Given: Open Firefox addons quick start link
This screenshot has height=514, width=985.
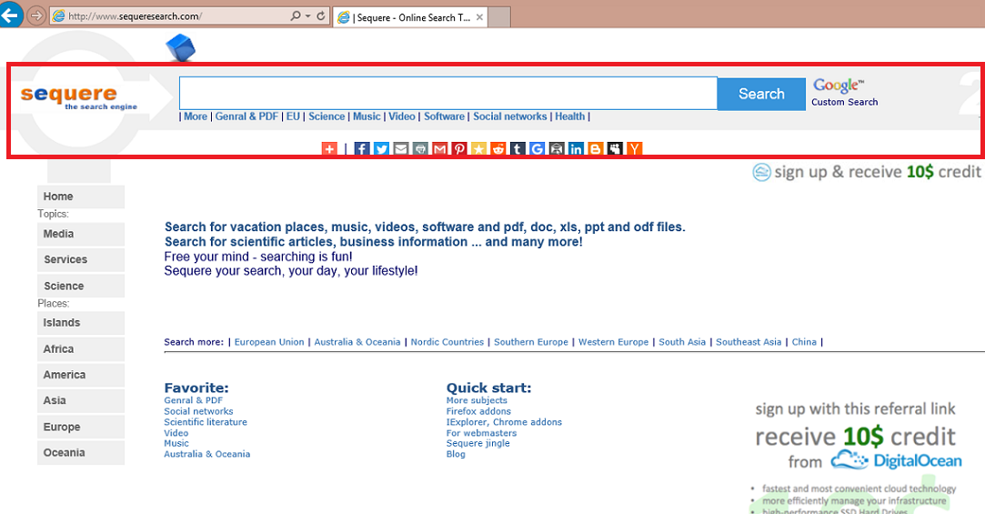Looking at the screenshot, I should [478, 411].
